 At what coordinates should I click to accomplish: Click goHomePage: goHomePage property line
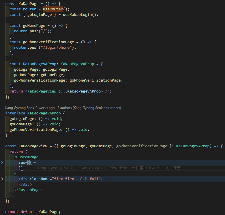pyautogui.click(x=40, y=75)
